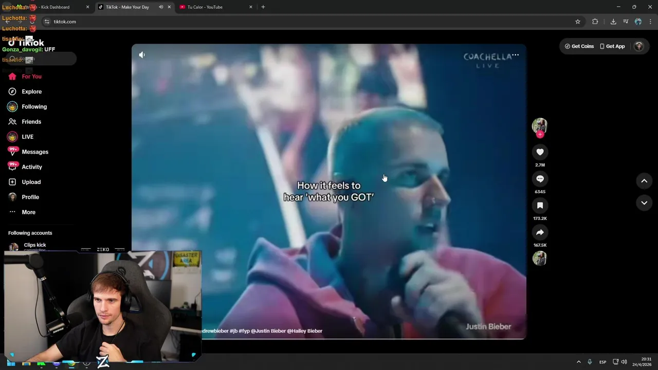Share the video with the arrow icon
The width and height of the screenshot is (658, 370).
click(540, 232)
